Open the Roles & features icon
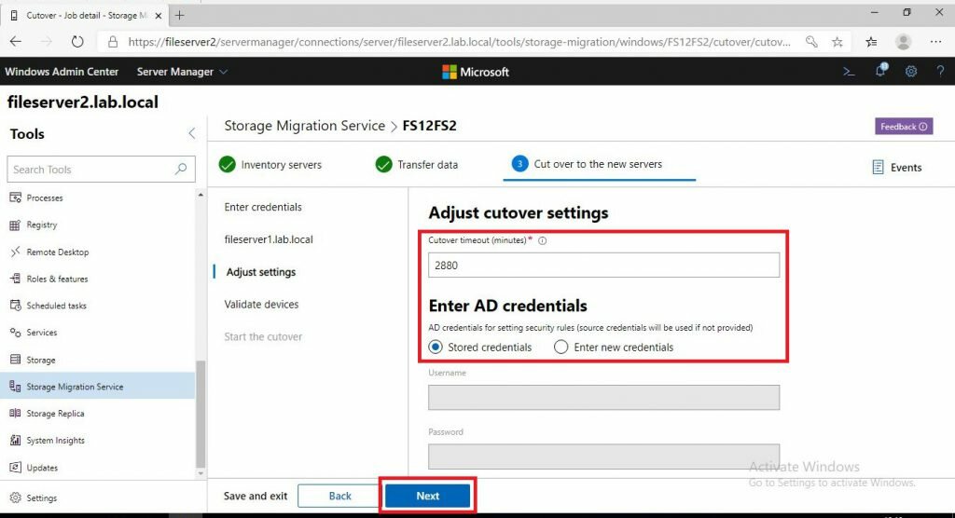955x518 pixels. [15, 279]
